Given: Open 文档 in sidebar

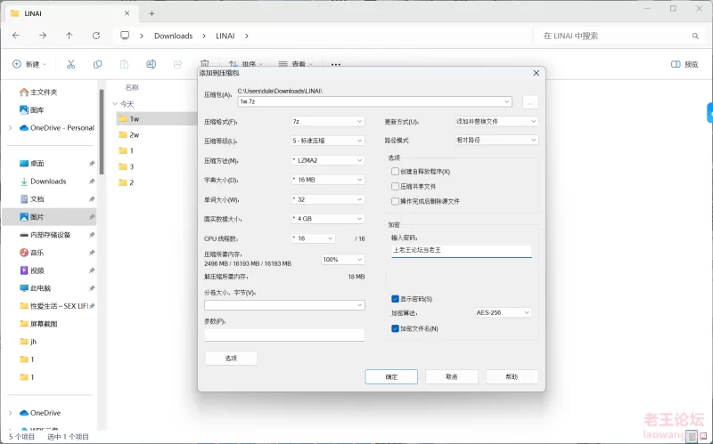Looking at the screenshot, I should pyautogui.click(x=32, y=198).
